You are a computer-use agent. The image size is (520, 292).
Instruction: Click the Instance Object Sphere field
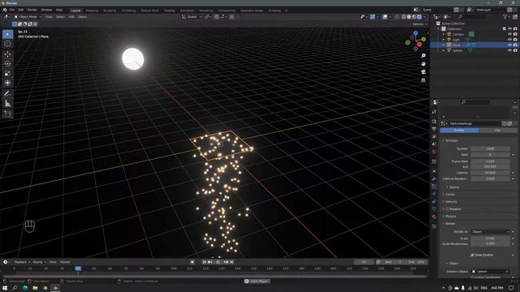pyautogui.click(x=490, y=271)
